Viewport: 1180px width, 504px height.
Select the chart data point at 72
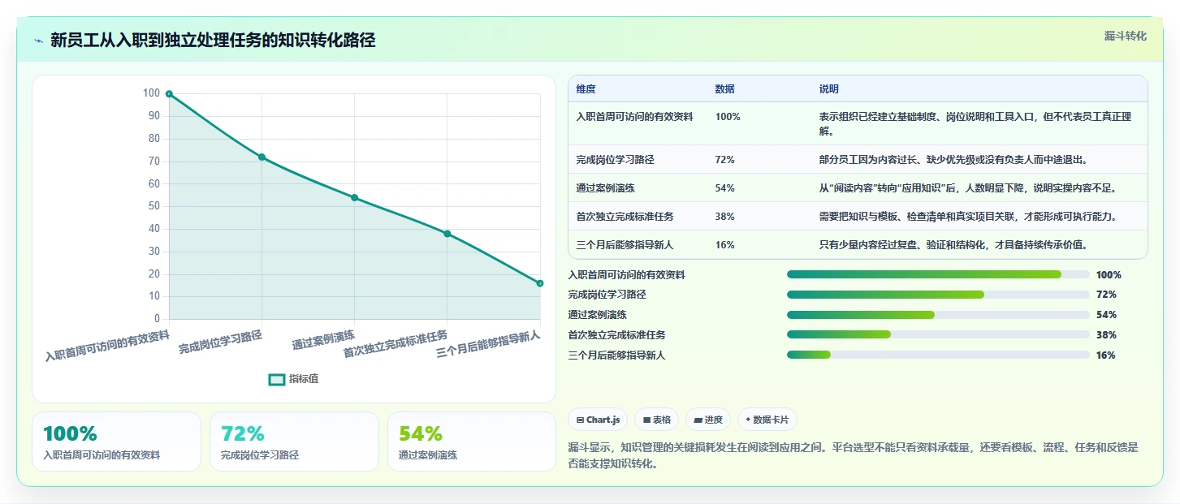(262, 157)
